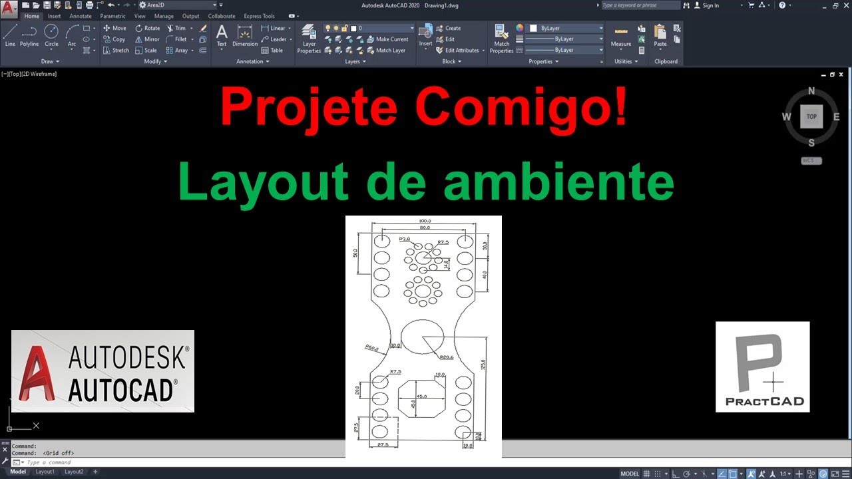
Task: Open the Output ribbon tab
Action: [x=190, y=16]
